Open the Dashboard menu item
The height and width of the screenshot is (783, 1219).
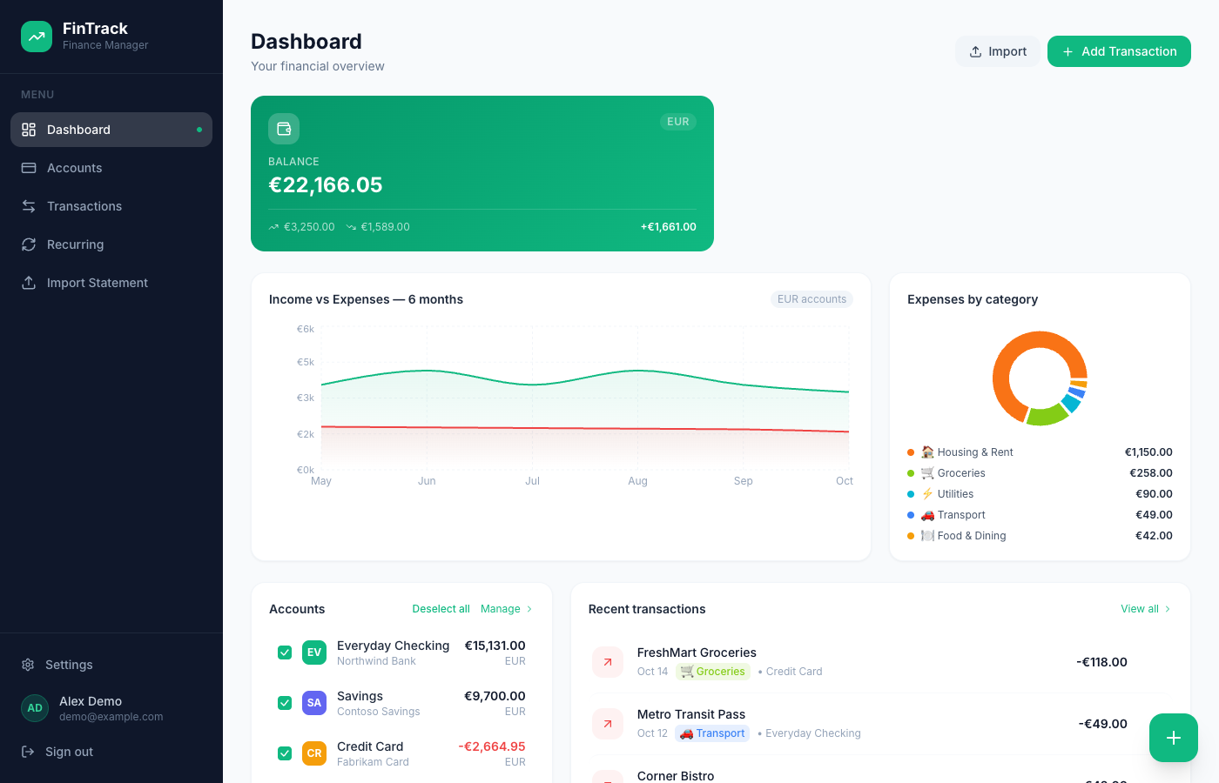click(111, 130)
